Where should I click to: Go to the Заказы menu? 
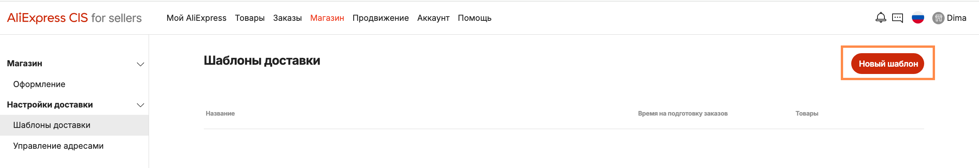point(287,18)
